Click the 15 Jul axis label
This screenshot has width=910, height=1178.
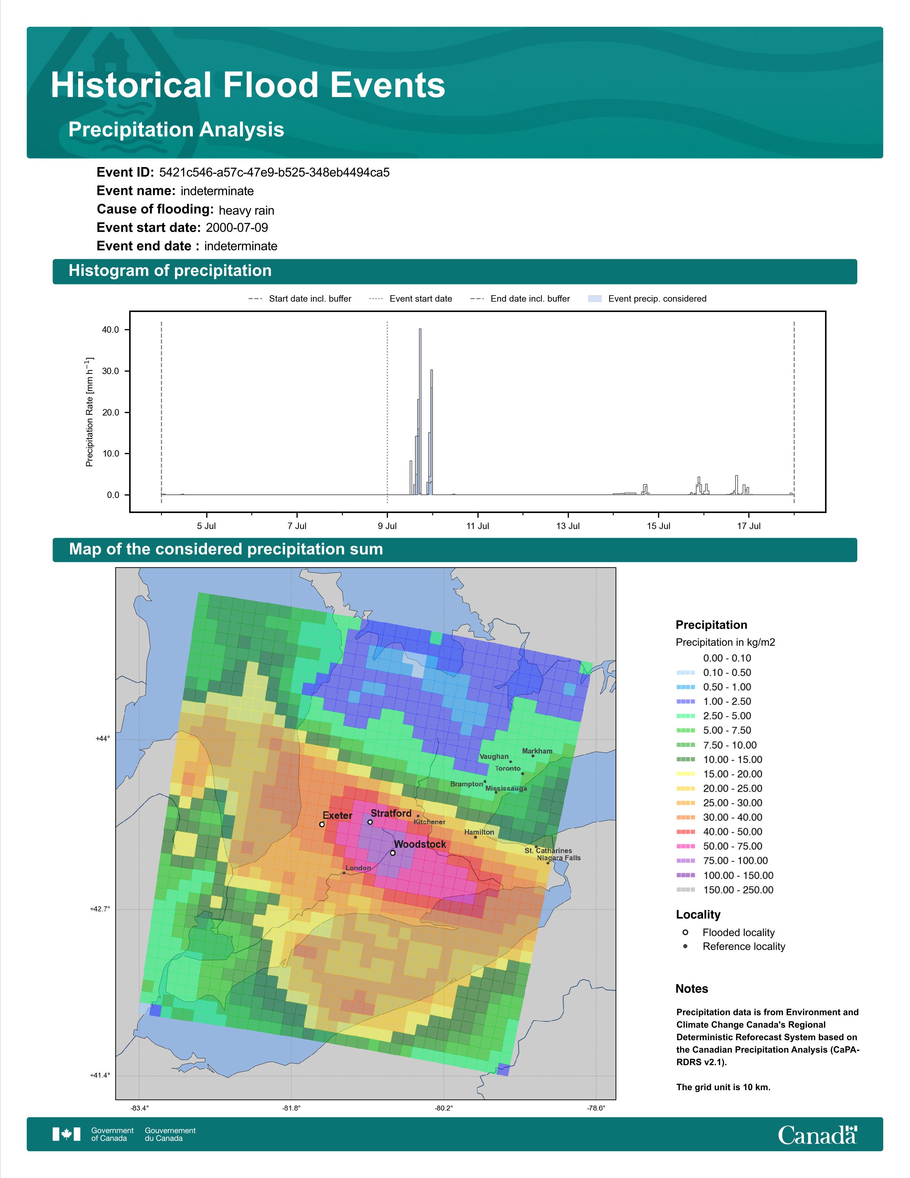[x=659, y=526]
